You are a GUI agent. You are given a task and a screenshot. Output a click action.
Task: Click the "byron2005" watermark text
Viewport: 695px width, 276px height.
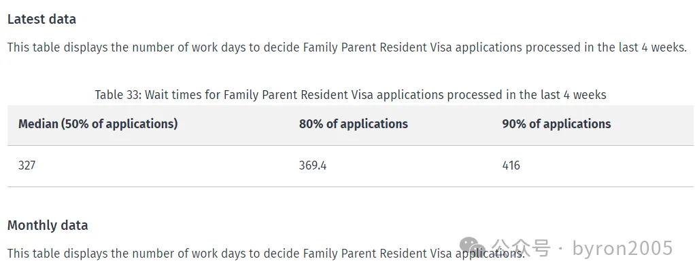(x=622, y=248)
